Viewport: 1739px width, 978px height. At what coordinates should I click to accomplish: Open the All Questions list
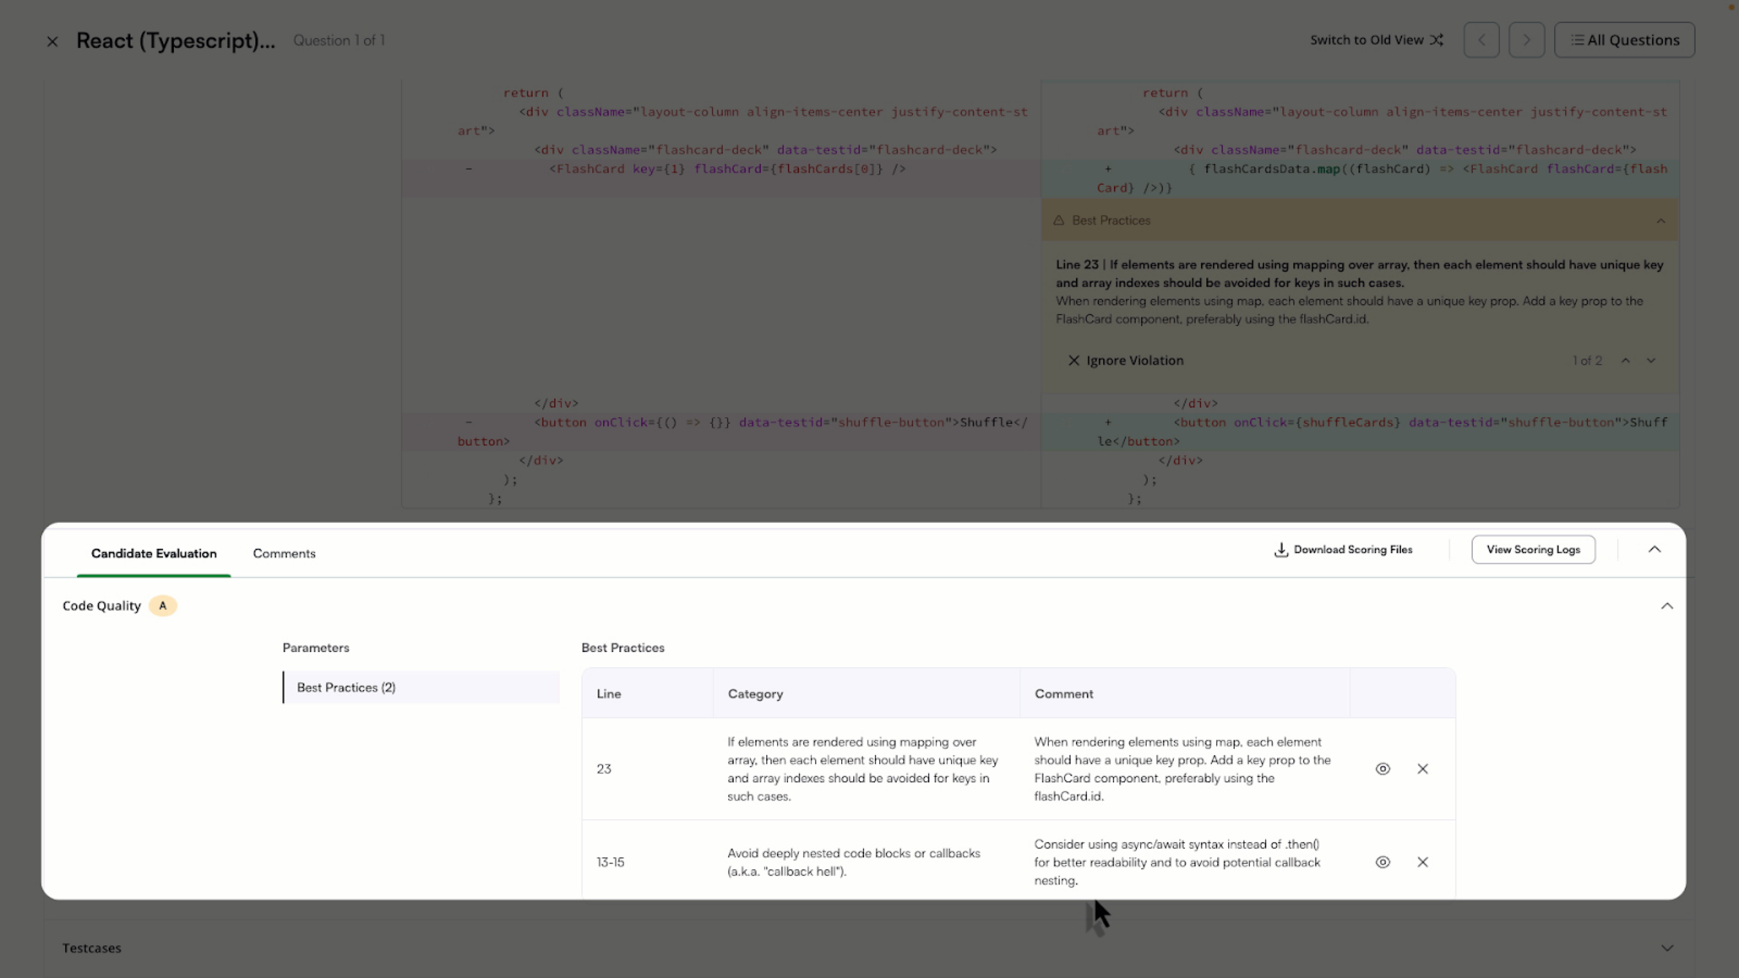pos(1624,40)
